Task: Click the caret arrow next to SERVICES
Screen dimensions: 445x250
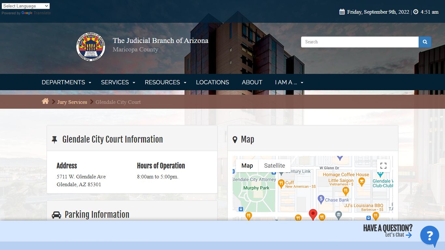Action: coord(134,83)
